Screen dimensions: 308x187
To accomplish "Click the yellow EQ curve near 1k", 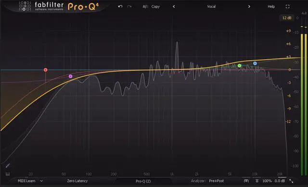I will coord(172,70).
